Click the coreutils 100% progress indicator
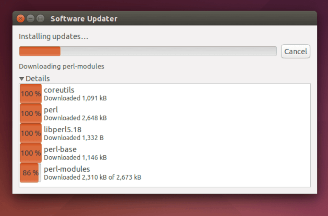328x216 pixels. click(30, 94)
